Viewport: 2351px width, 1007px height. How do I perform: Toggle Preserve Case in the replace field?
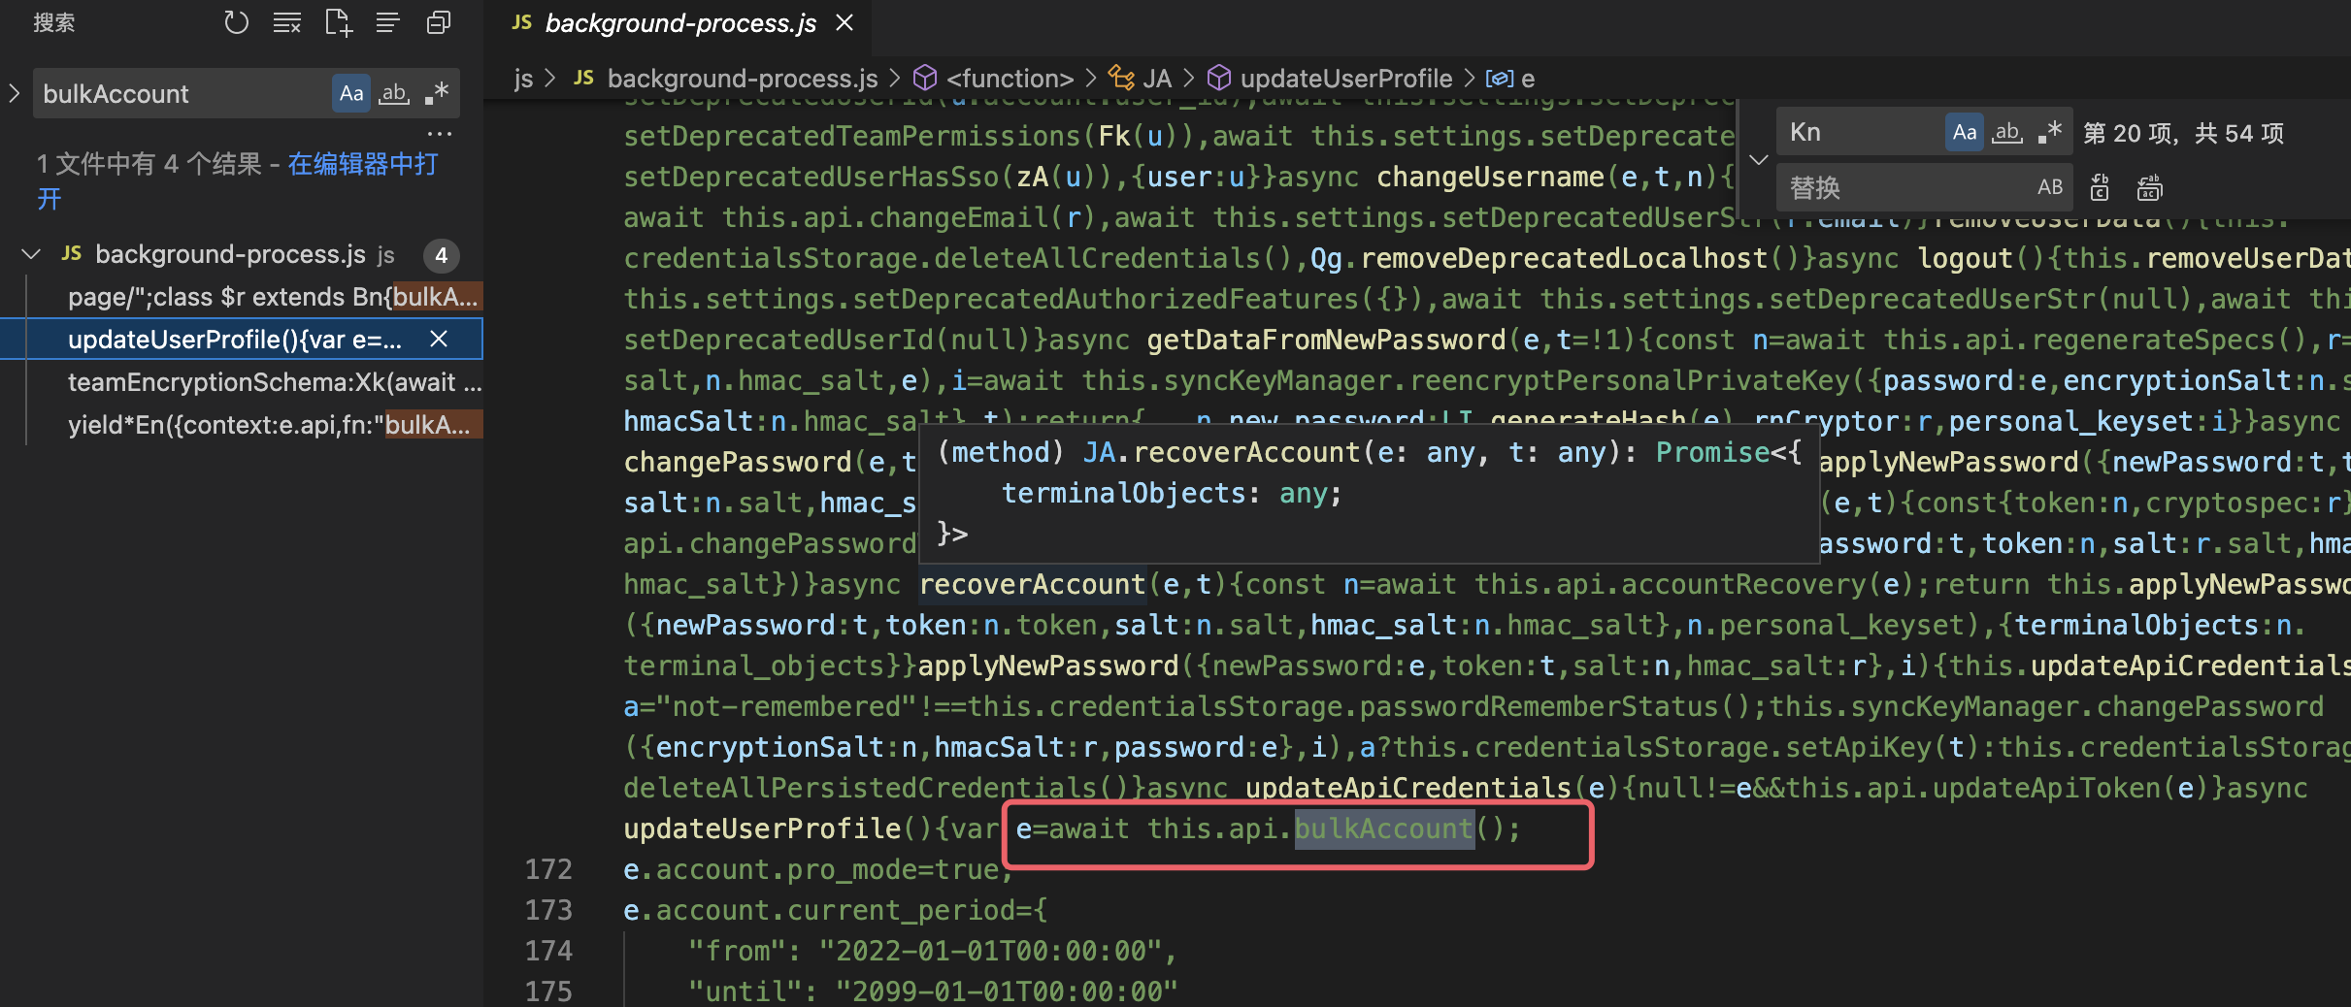tap(2049, 187)
